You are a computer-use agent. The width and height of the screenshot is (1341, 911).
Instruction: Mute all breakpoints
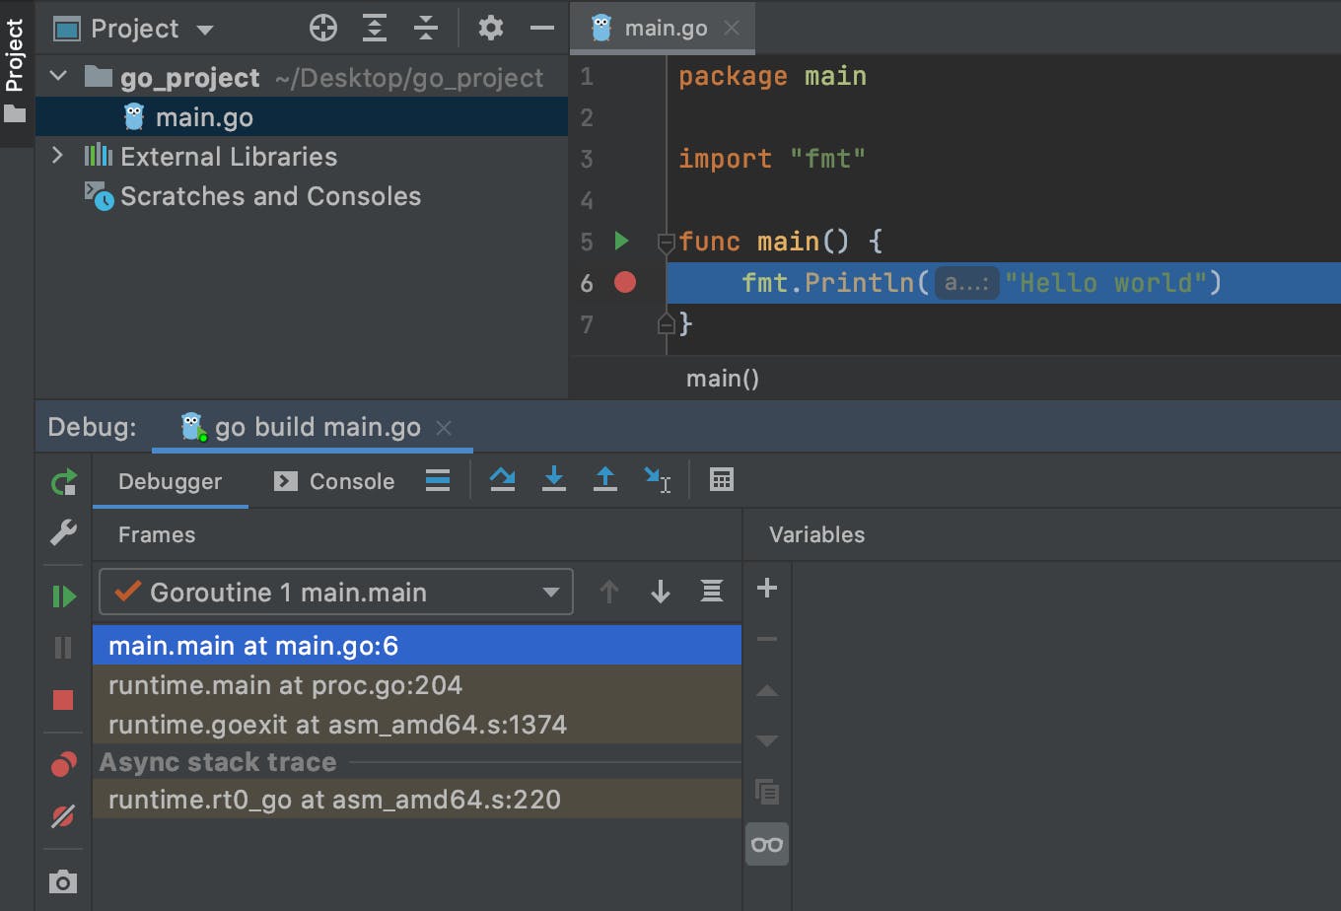click(63, 816)
